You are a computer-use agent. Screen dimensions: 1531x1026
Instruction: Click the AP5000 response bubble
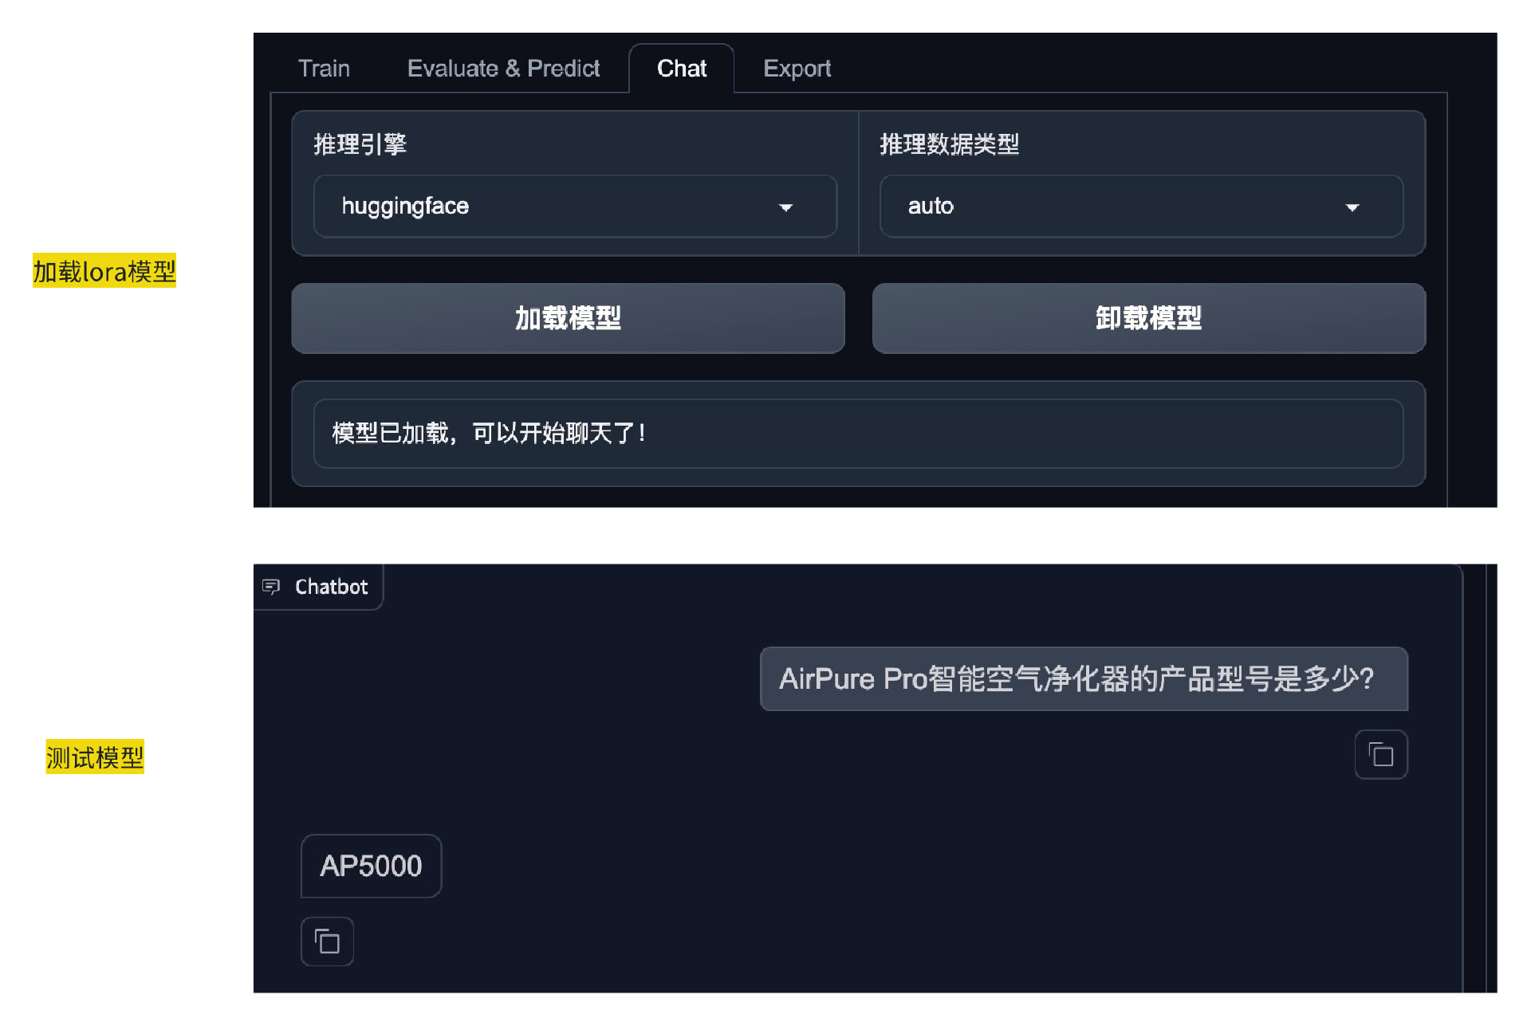point(371,866)
